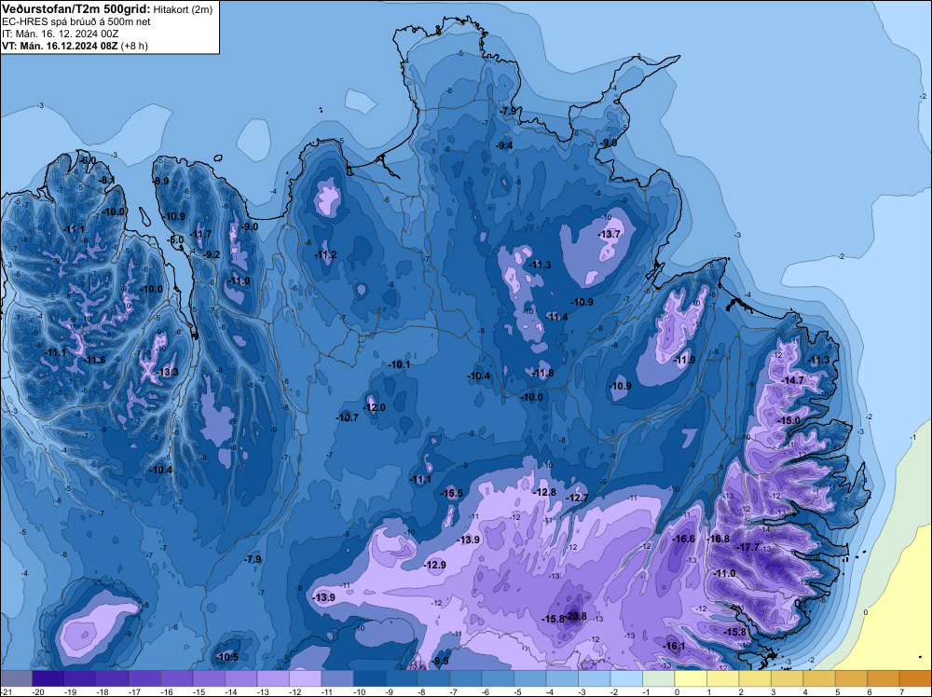Image resolution: width=932 pixels, height=697 pixels.
Task: Click the -12.0 temperature value
Action: [375, 407]
